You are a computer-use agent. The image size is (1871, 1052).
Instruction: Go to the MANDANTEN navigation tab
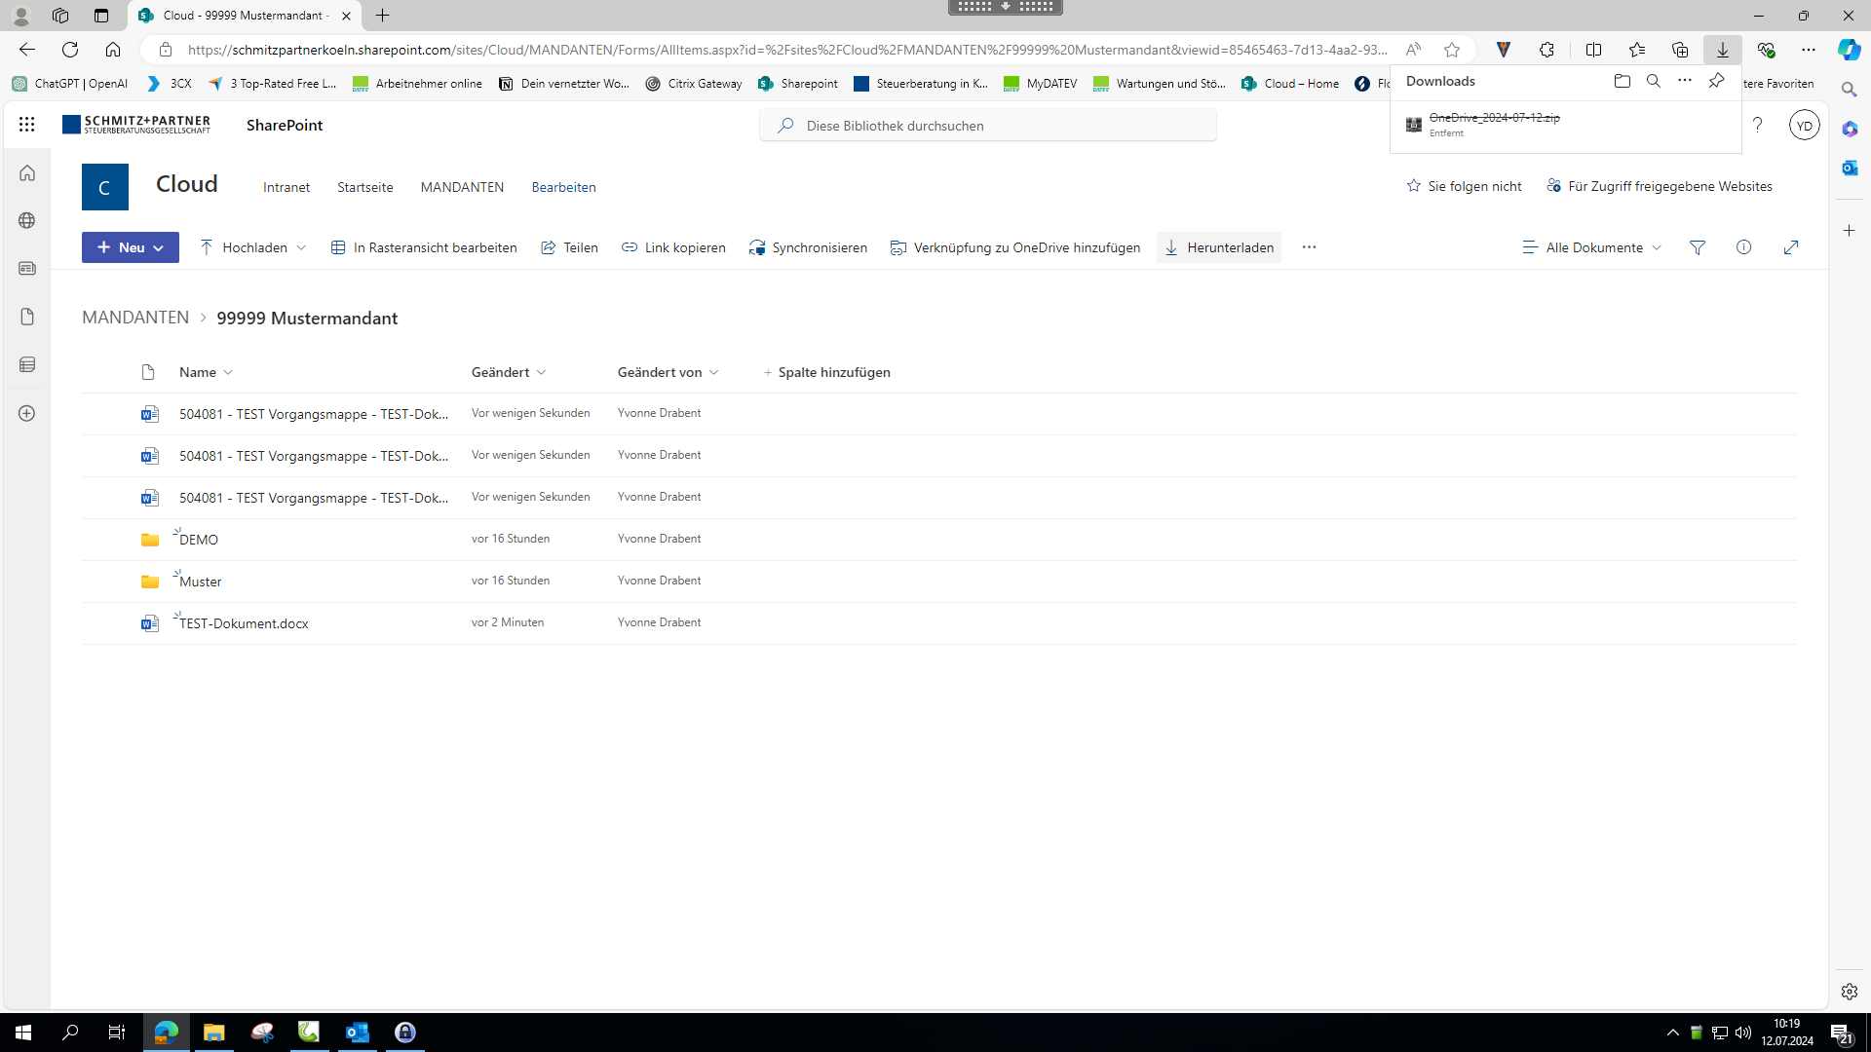(x=462, y=187)
